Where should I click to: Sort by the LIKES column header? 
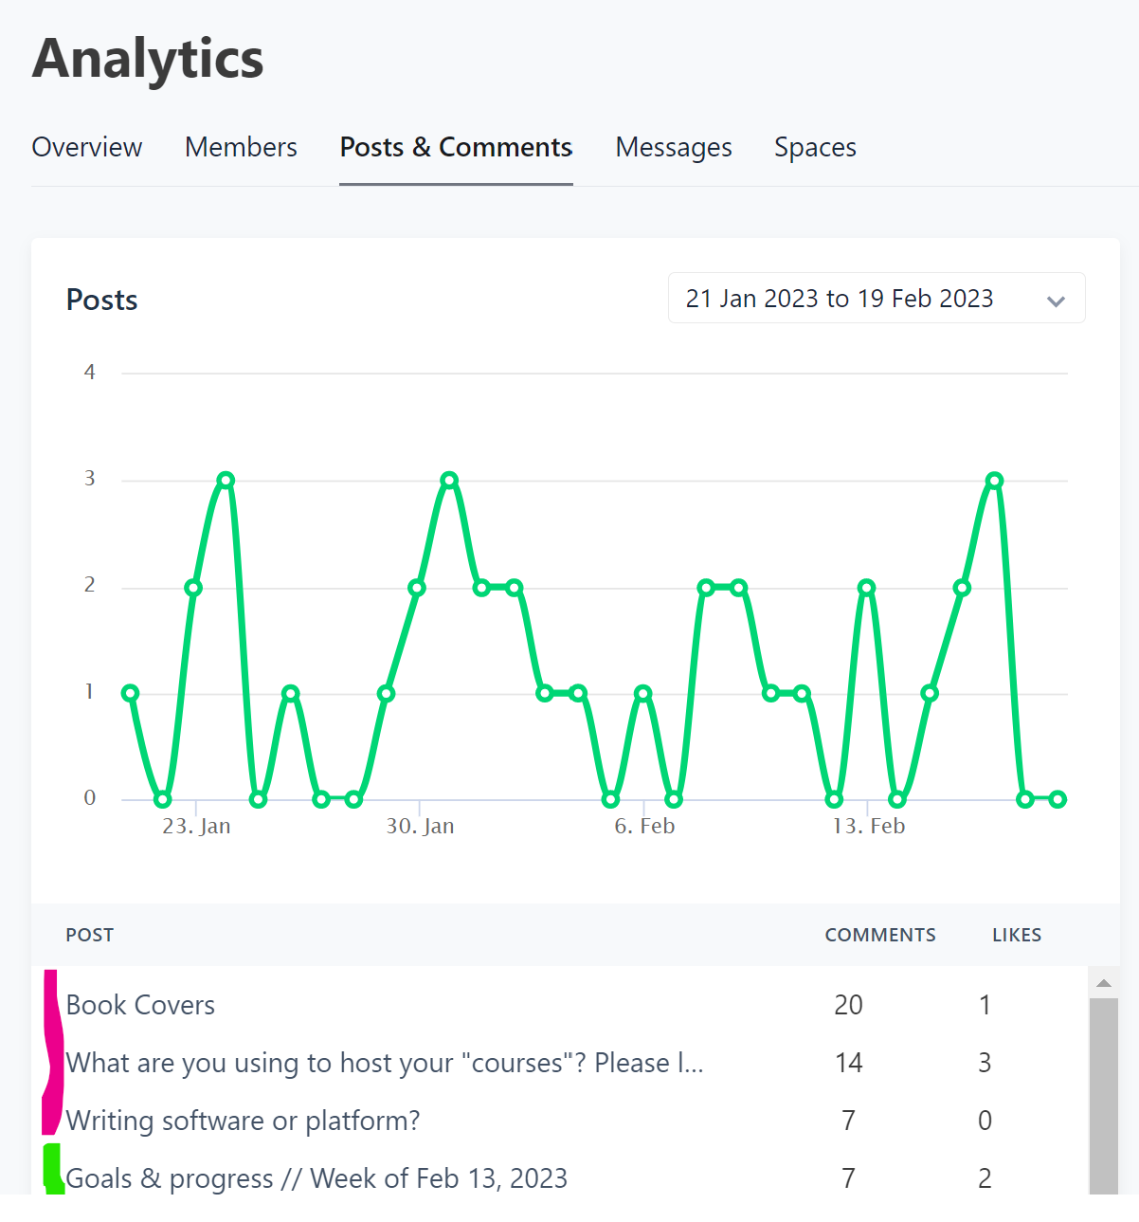(x=1016, y=936)
